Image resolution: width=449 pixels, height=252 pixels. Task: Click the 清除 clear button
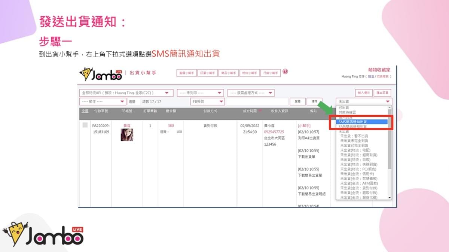point(314,101)
